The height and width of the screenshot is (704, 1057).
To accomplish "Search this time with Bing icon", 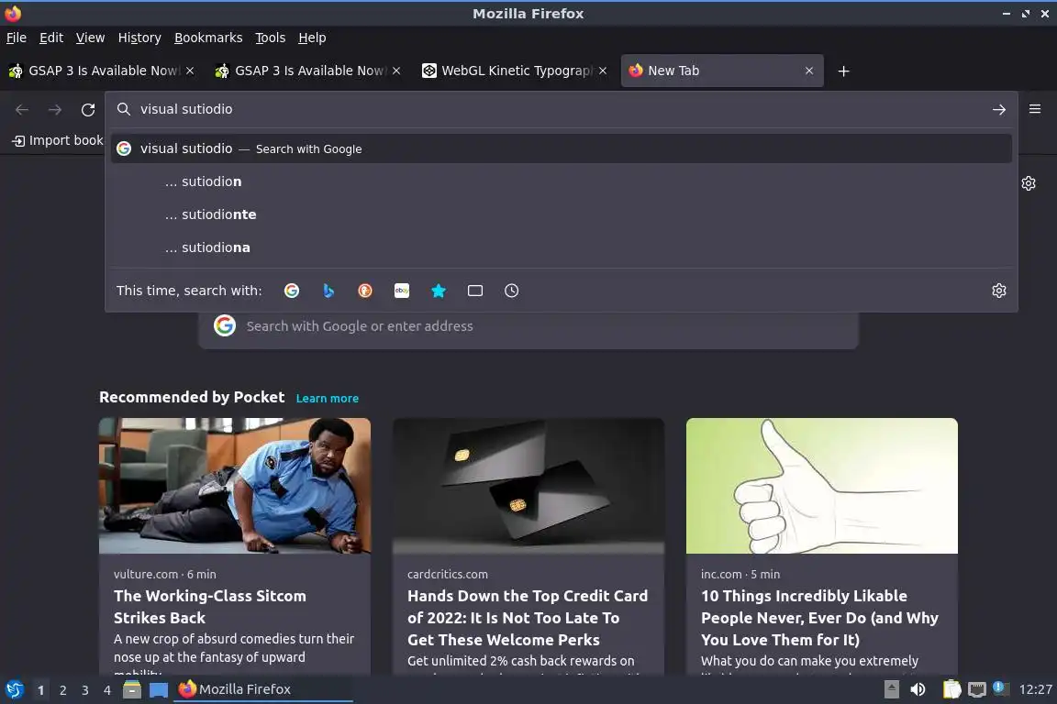I will (x=328, y=291).
